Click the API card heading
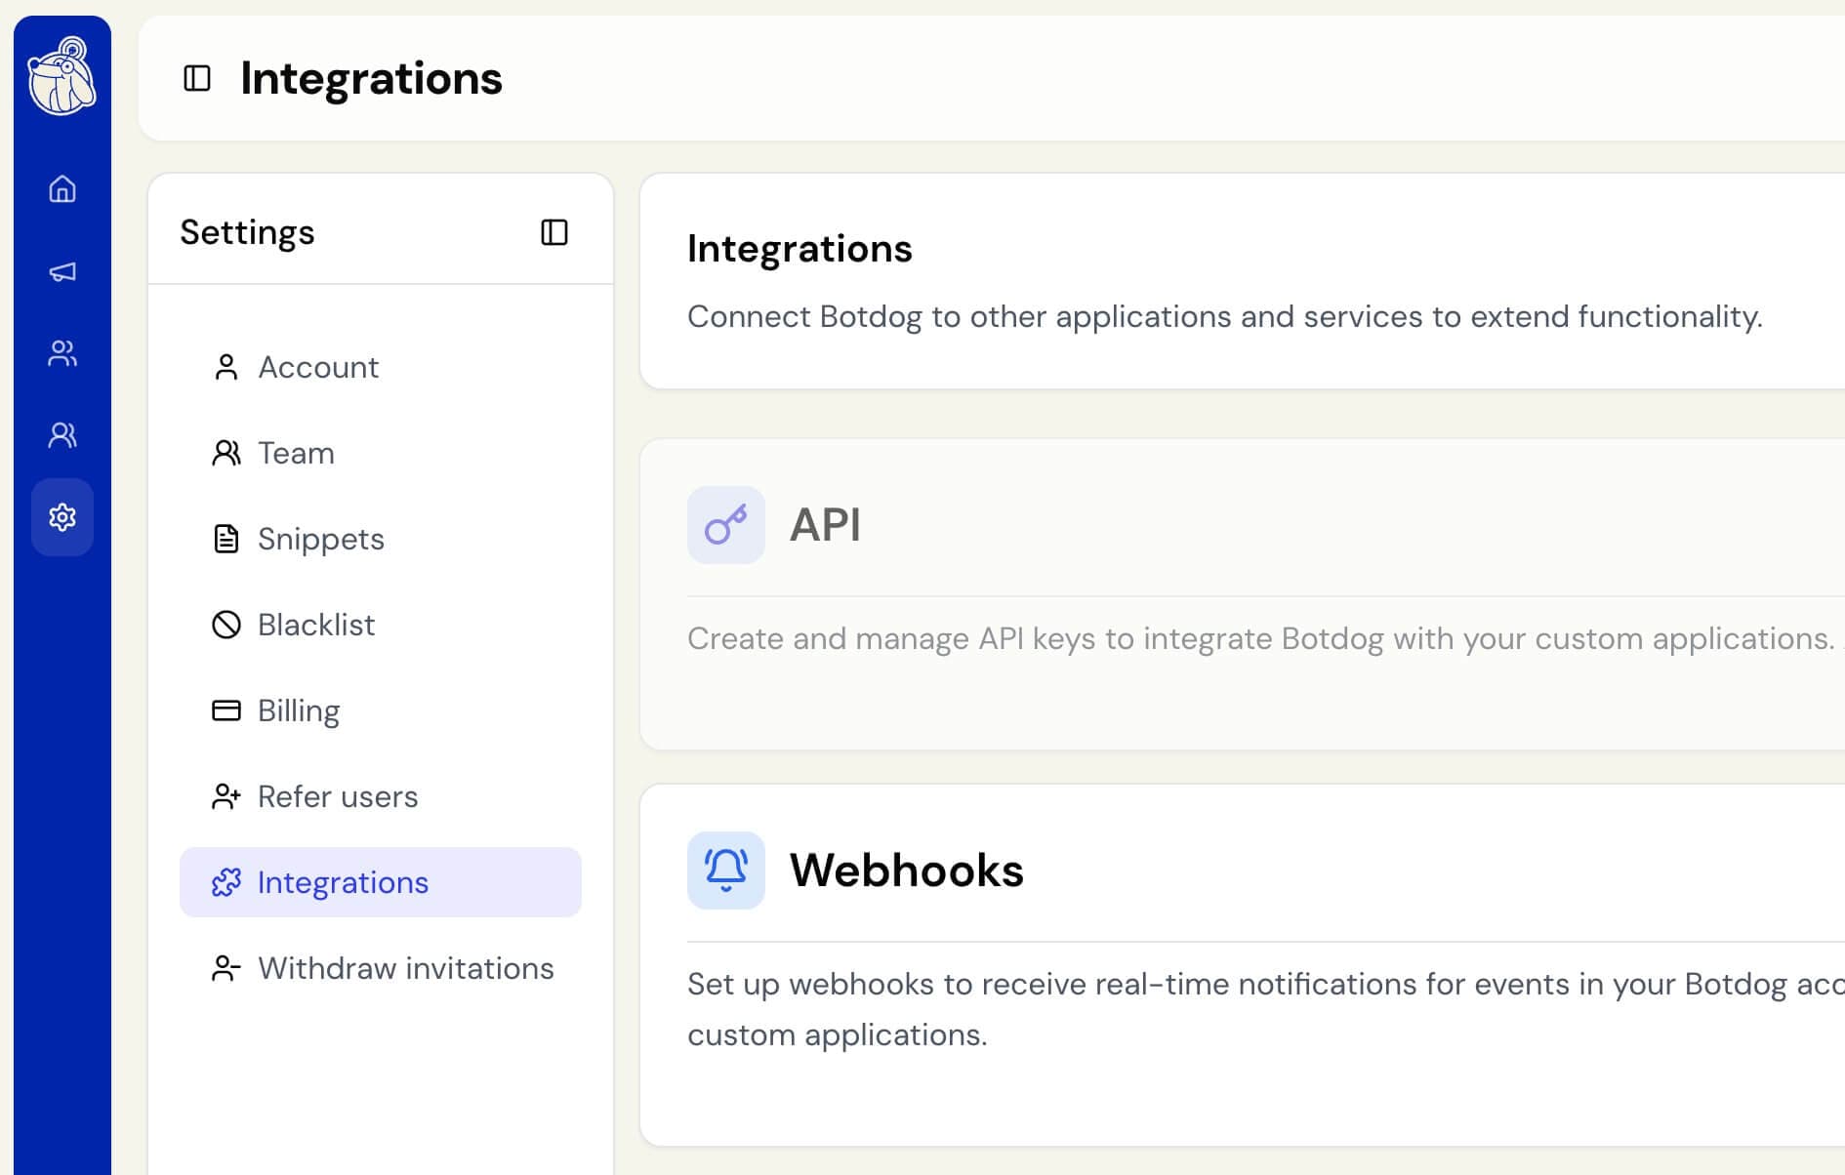Viewport: 1845px width, 1175px height. pos(825,525)
